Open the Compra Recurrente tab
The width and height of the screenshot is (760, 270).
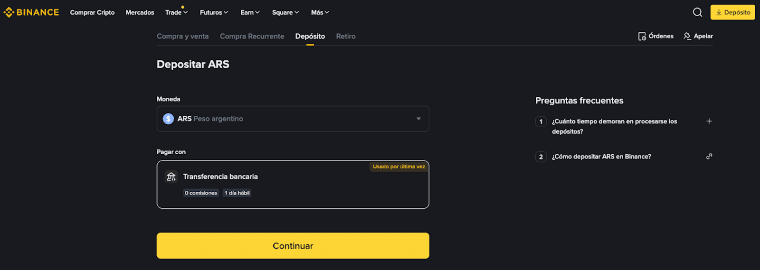click(x=252, y=37)
